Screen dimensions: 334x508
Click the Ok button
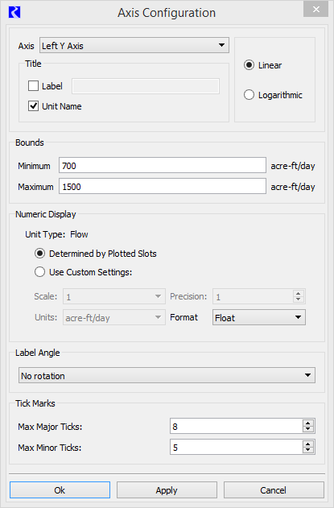pos(60,489)
